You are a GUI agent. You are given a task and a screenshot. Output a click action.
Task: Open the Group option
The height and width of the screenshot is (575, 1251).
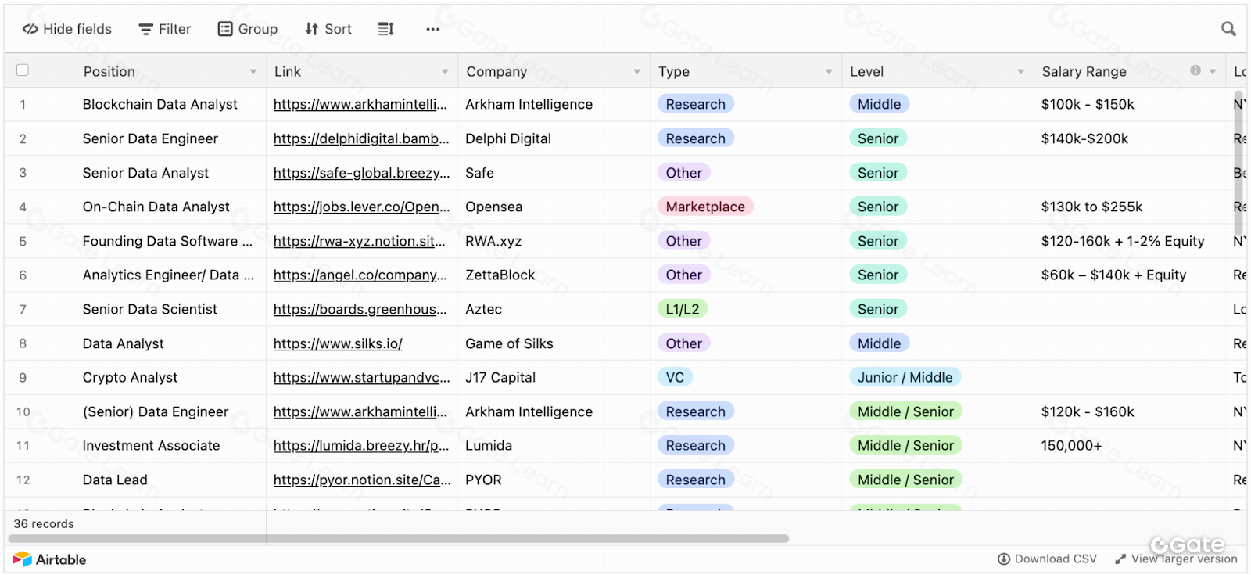(x=248, y=29)
